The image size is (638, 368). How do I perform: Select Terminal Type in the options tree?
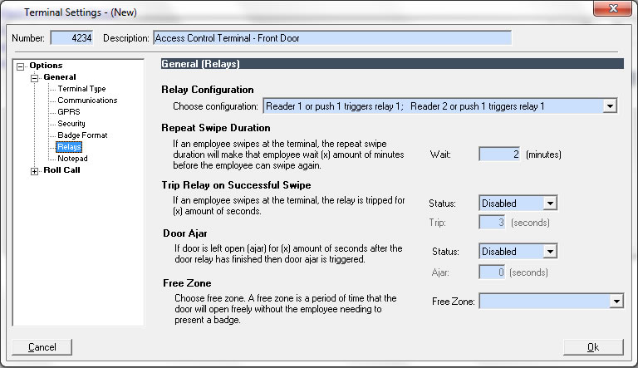pos(81,89)
